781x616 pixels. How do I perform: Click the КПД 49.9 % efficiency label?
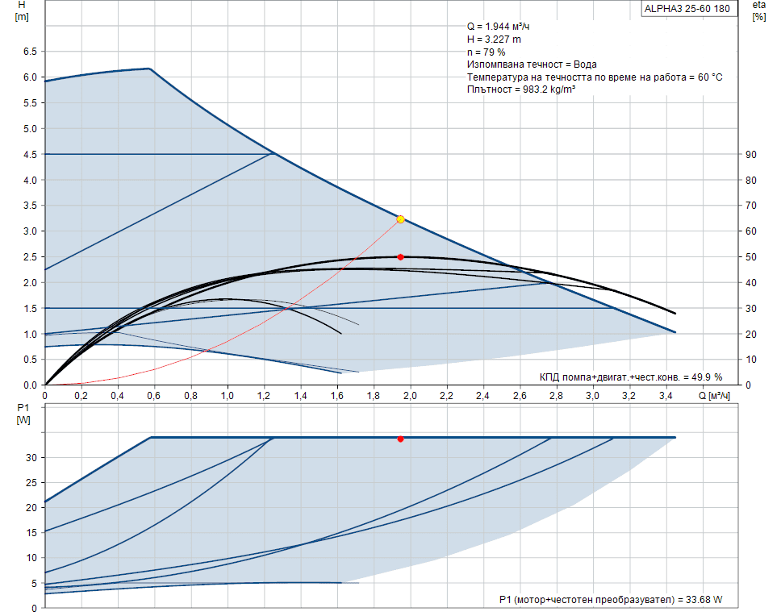click(x=630, y=377)
